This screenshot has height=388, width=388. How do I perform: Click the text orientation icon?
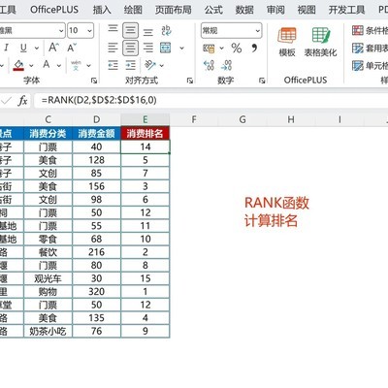[x=150, y=65]
